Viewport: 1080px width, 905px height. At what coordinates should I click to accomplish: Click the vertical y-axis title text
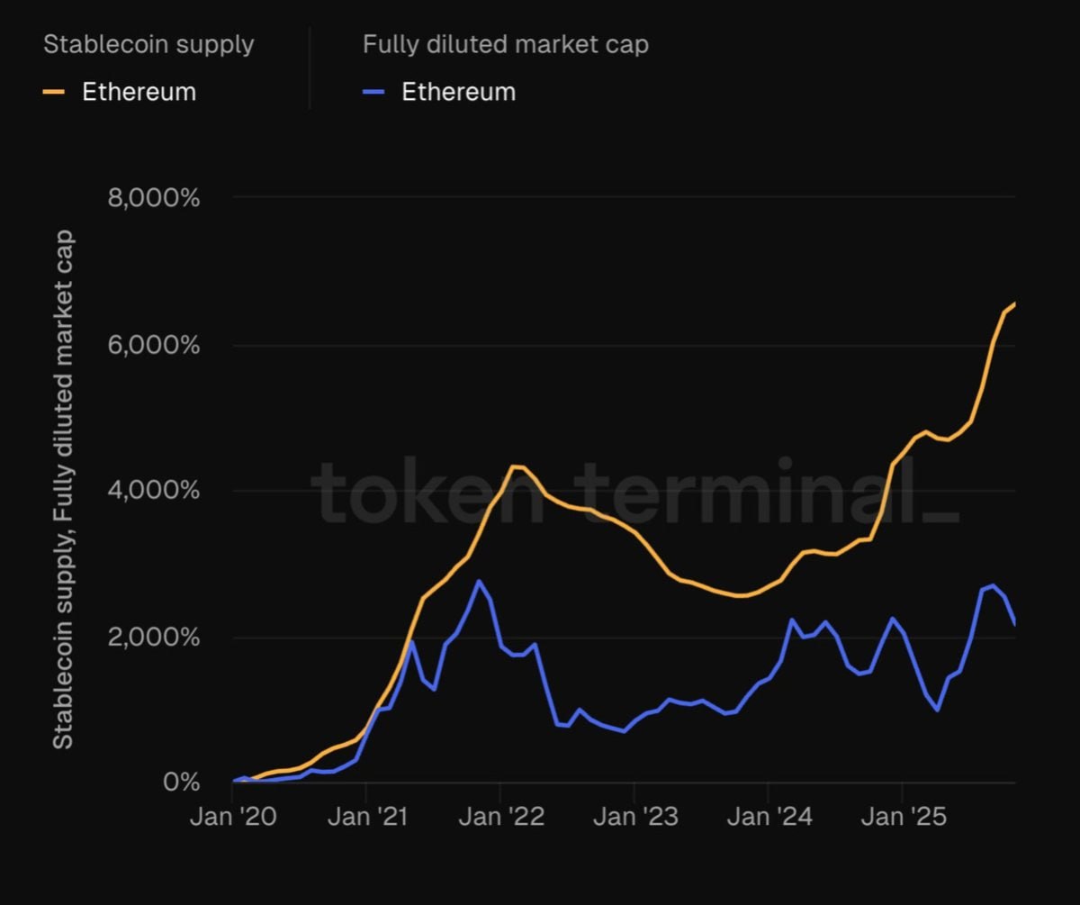(62, 489)
